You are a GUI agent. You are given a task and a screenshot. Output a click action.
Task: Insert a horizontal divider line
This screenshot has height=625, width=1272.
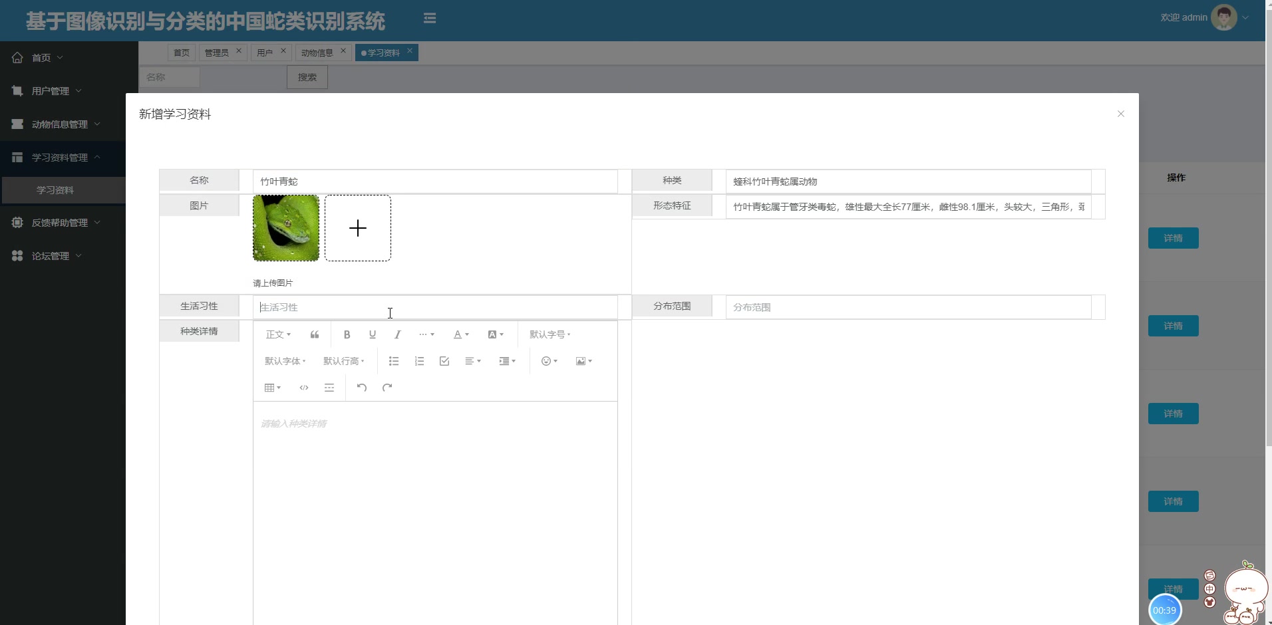pos(329,388)
